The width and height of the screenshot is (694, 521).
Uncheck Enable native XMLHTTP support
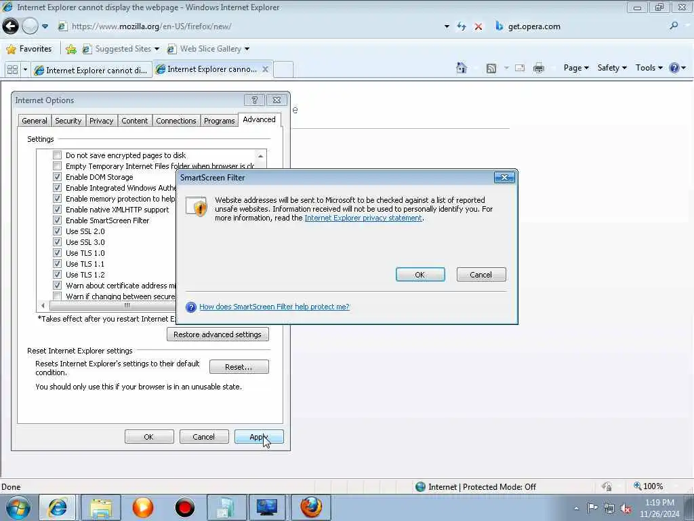pyautogui.click(x=57, y=210)
